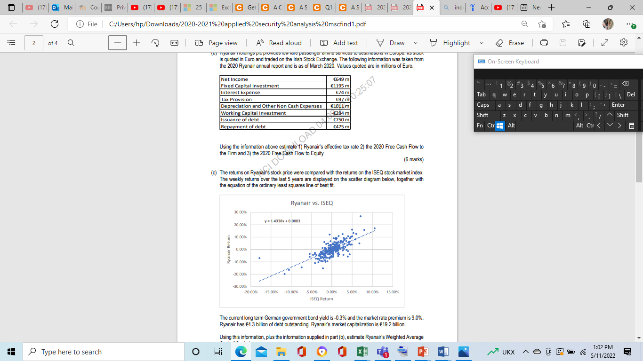The width and height of the screenshot is (643, 361).
Task: Click Tab key on the On-Screen Keyboard
Action: [x=482, y=94]
